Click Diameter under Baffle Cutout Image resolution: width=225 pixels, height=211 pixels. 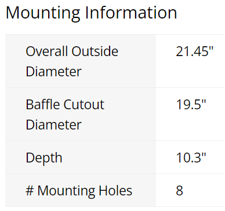click(x=53, y=125)
